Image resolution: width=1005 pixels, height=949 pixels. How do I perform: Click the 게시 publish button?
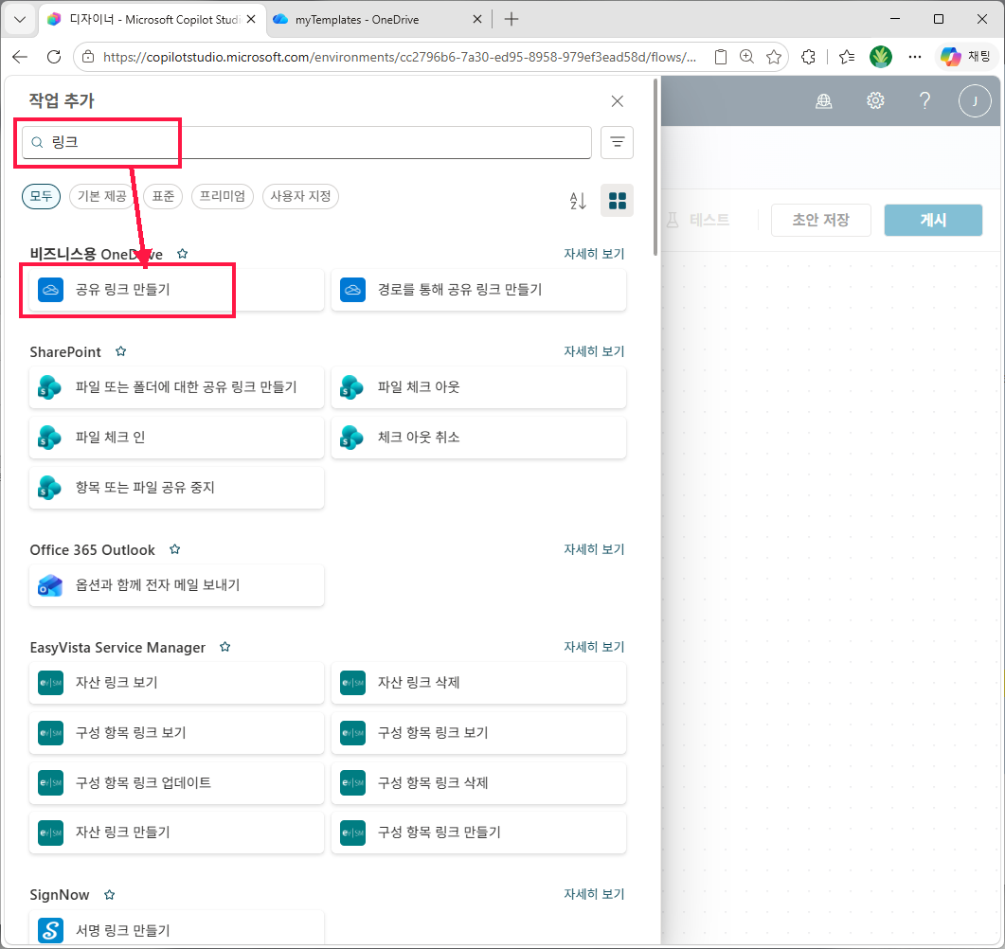933,220
